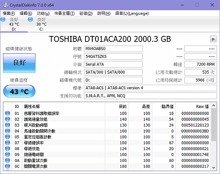
Task: Click the CrystalDiskInfo title bar icon
Action: [x=5, y=5]
